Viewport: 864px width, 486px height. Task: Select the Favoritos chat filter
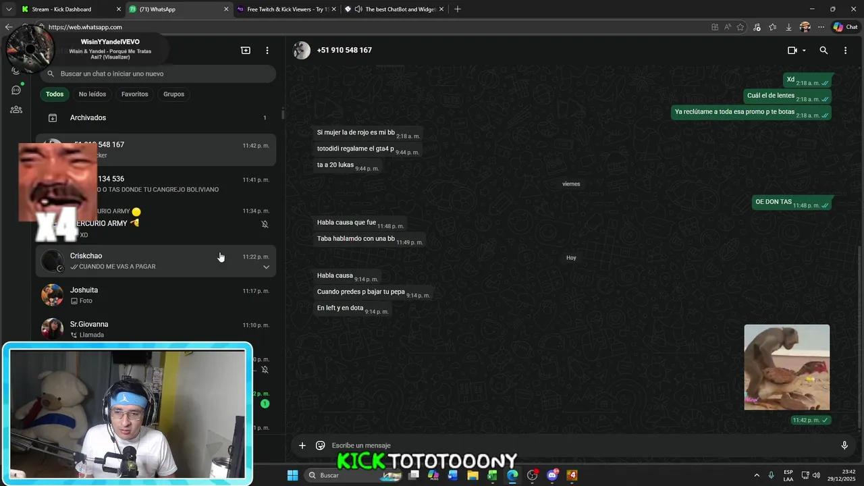(x=134, y=94)
